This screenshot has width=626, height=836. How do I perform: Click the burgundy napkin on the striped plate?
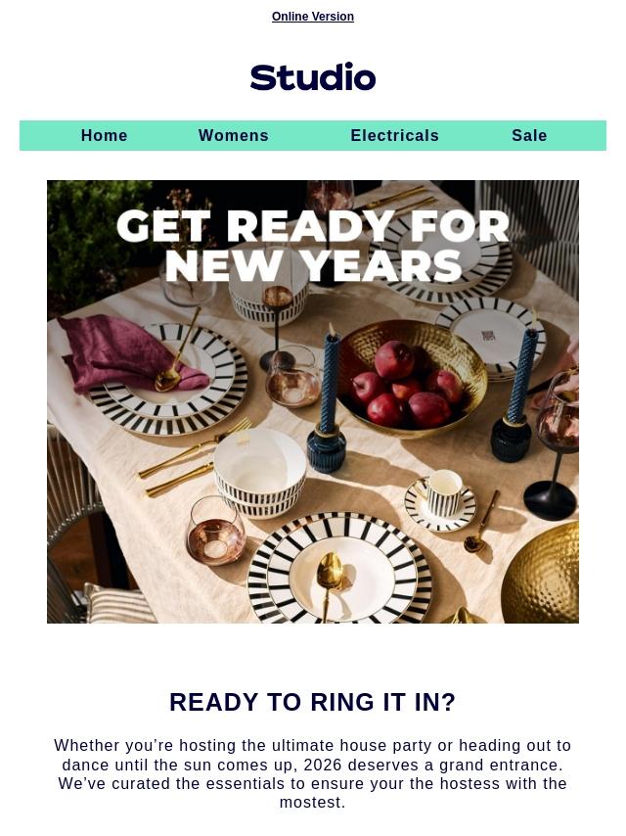(x=128, y=353)
